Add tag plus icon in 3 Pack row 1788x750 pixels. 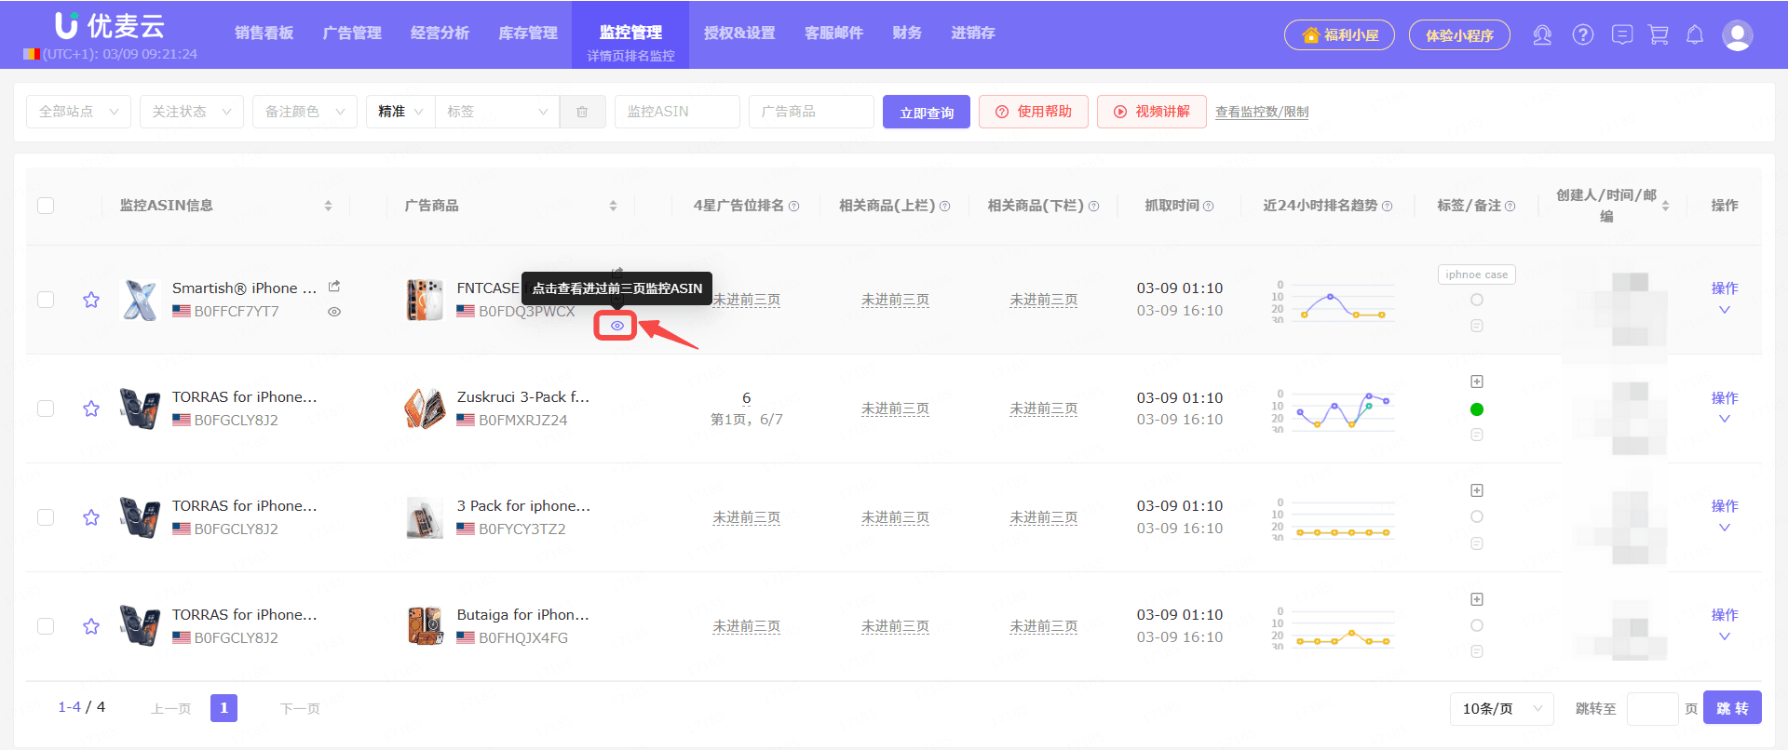point(1477,490)
